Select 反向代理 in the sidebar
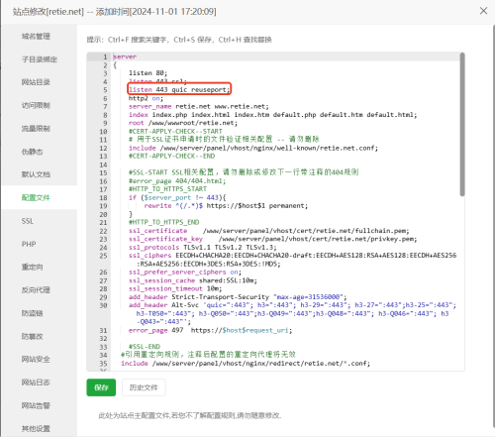 pyautogui.click(x=36, y=290)
